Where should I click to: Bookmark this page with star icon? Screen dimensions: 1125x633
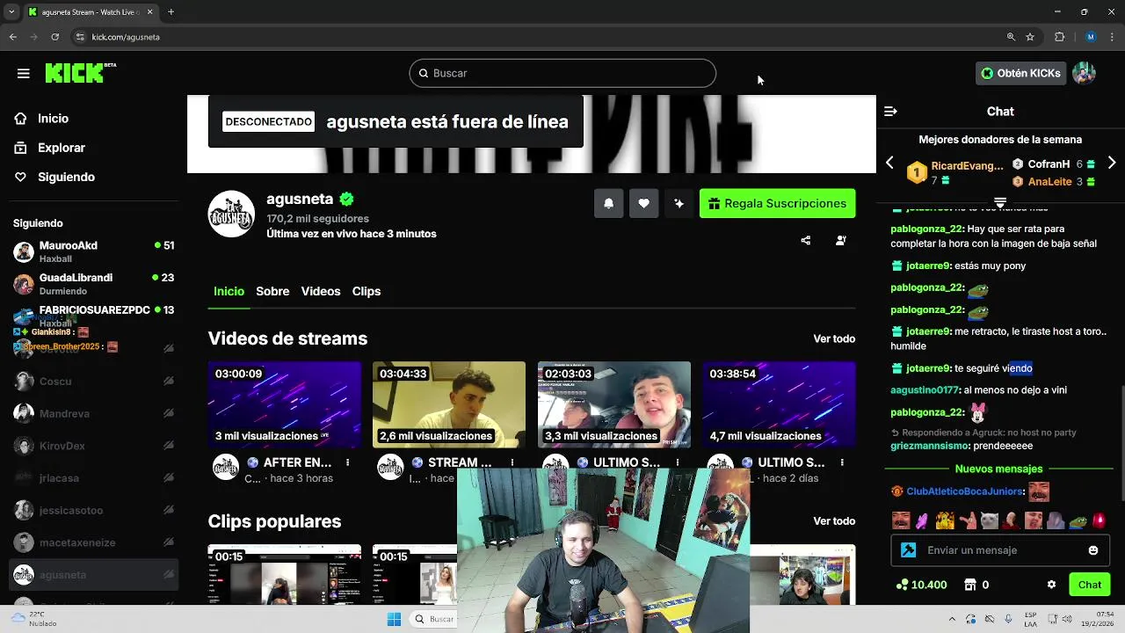(x=1030, y=37)
